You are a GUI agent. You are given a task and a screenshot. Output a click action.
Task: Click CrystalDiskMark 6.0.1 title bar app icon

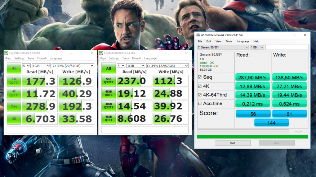pyautogui.click(x=101, y=53)
